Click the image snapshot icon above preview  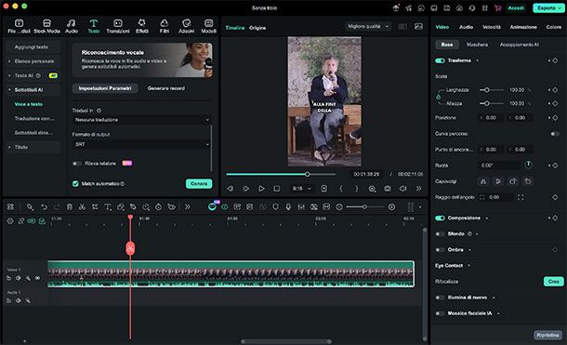tap(418, 26)
